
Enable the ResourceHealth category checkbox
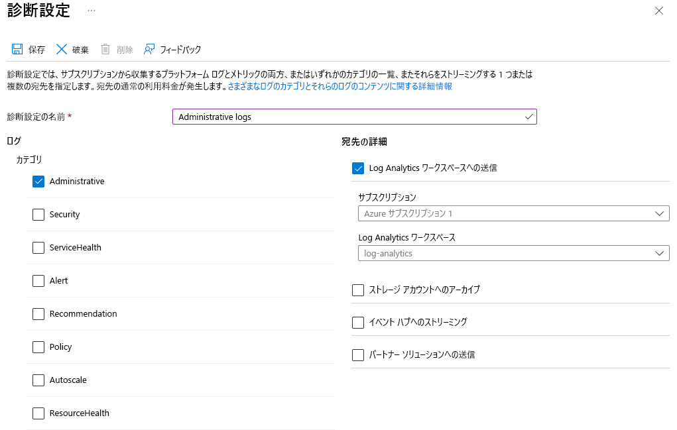tap(38, 413)
